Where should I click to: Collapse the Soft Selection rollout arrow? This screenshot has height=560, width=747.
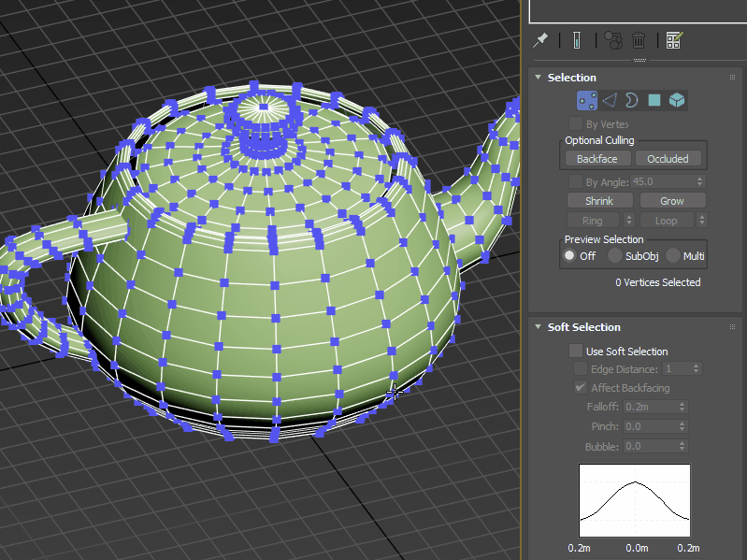click(539, 326)
